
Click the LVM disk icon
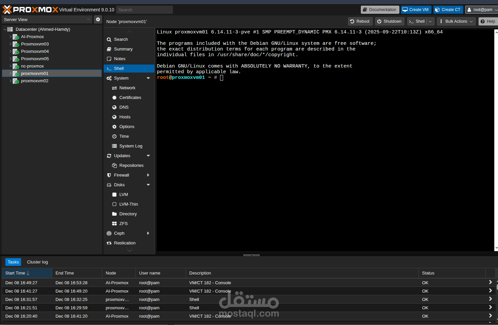(x=114, y=195)
